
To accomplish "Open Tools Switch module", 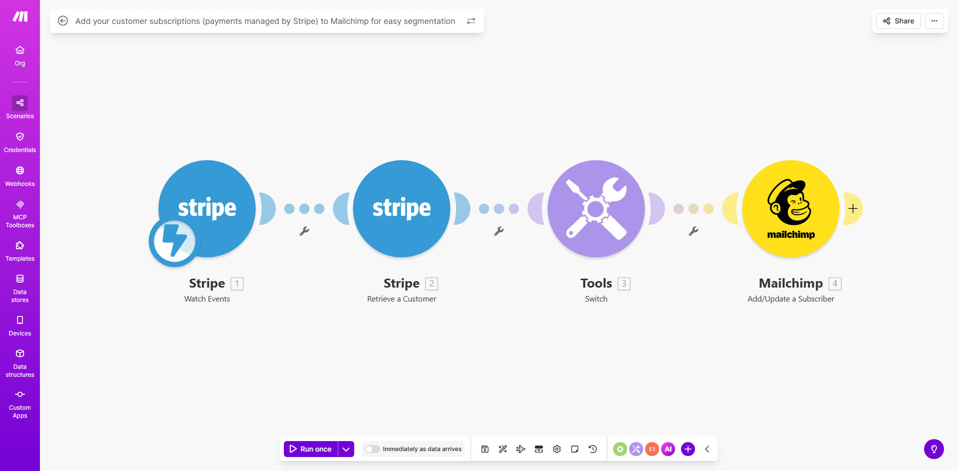I will point(596,208).
